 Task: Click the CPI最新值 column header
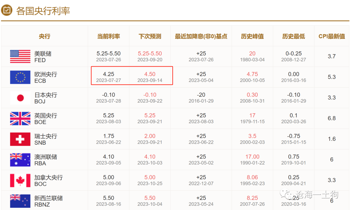332,36
